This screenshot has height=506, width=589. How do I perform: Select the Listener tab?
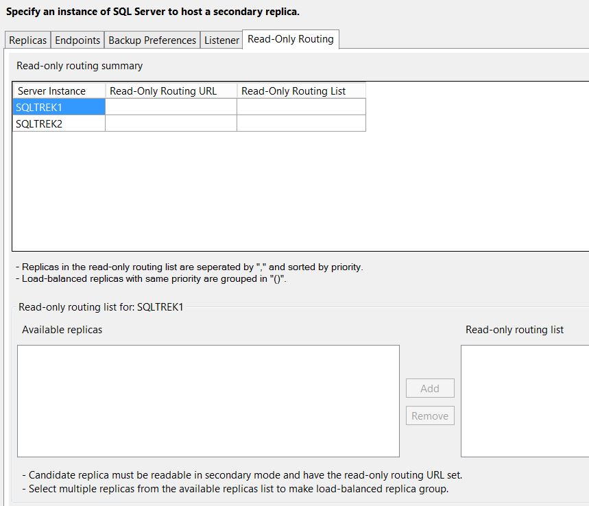221,40
